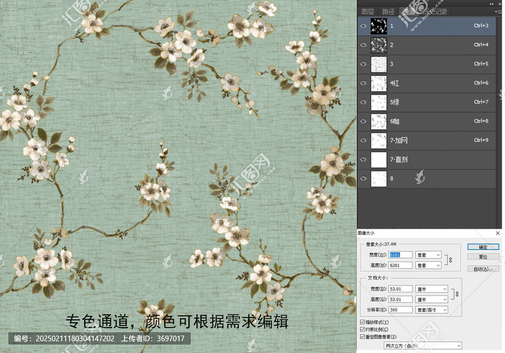Toggle visibility eye for channel 1

point(363,26)
